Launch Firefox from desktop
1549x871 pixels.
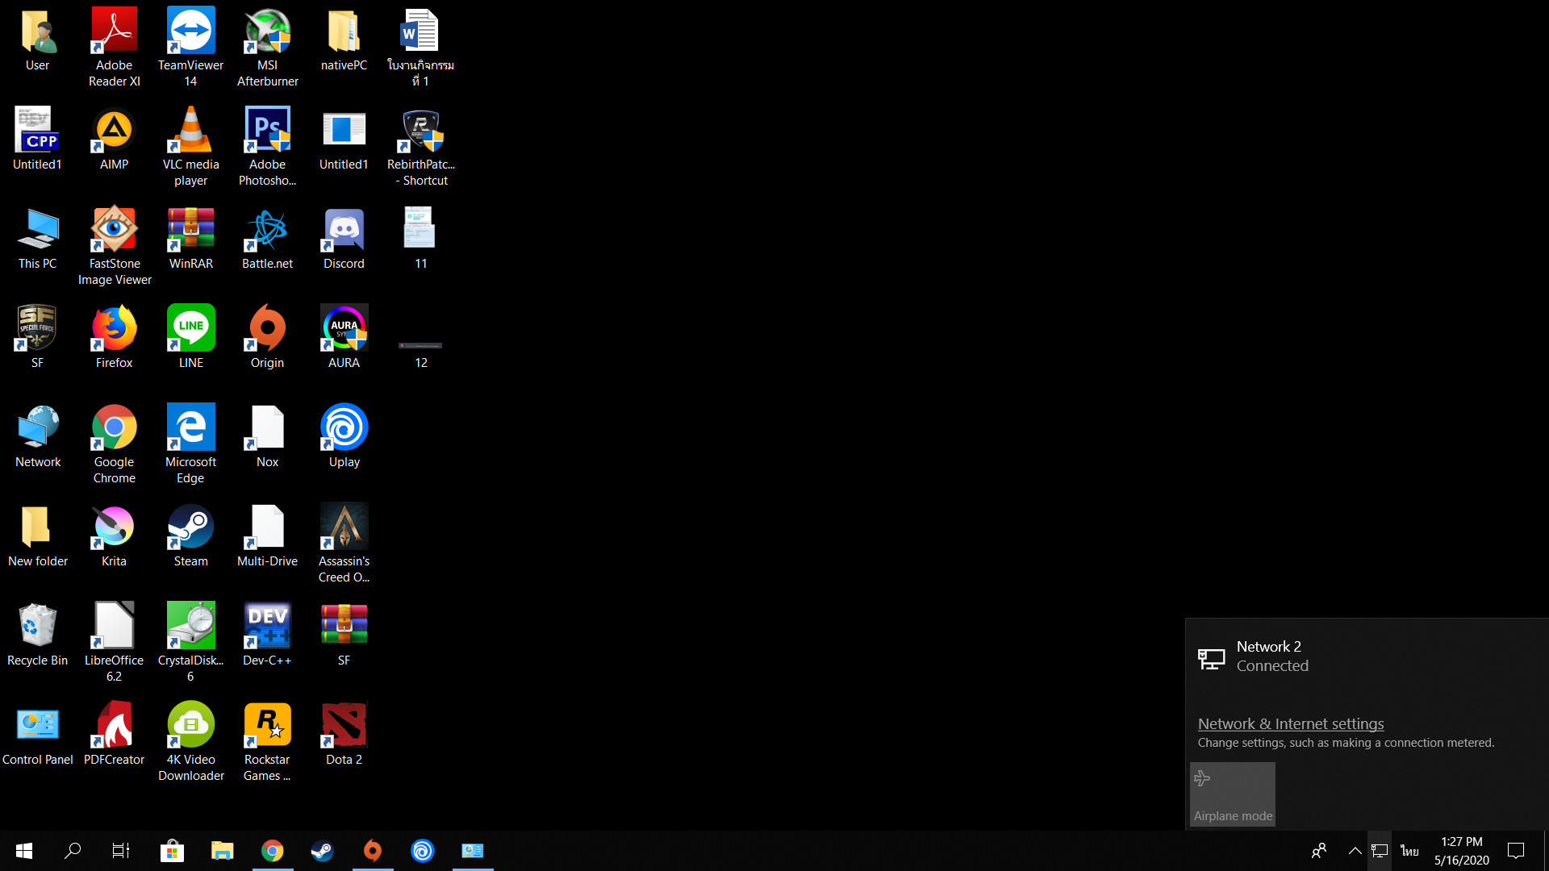tap(114, 337)
